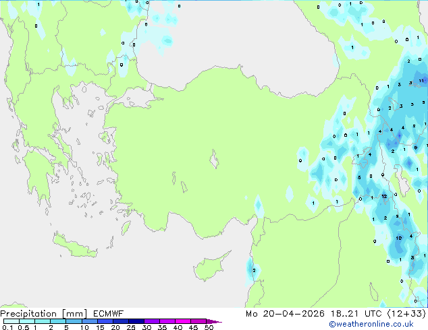Pick the 10–15 mm legend color box
The height and width of the screenshot is (330, 428).
coord(90,321)
